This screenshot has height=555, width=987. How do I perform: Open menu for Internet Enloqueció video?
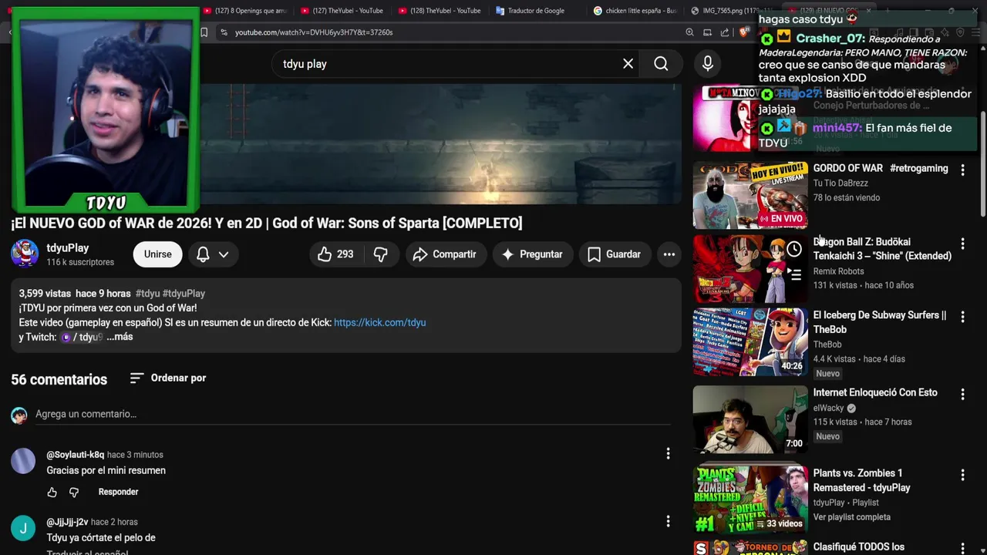tap(962, 394)
